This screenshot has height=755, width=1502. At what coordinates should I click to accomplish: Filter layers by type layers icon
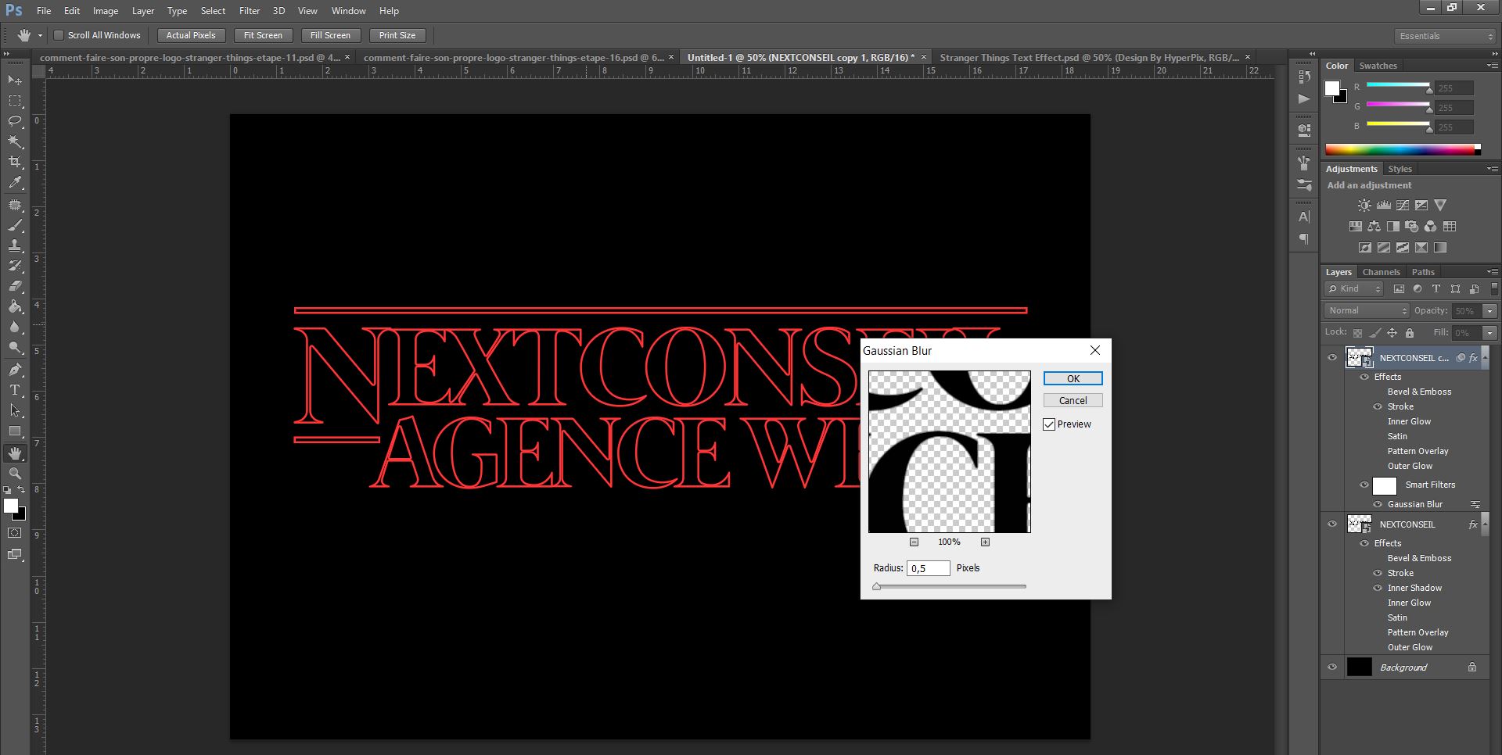click(x=1436, y=289)
